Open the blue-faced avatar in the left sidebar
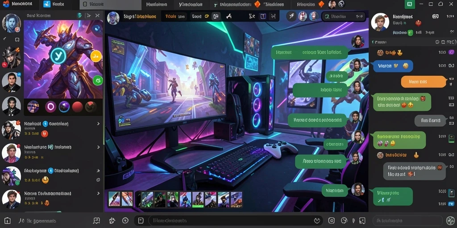The height and width of the screenshot is (228, 457). [11, 23]
